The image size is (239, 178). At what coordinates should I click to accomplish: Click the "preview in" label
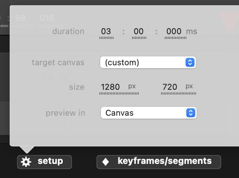[65, 113]
